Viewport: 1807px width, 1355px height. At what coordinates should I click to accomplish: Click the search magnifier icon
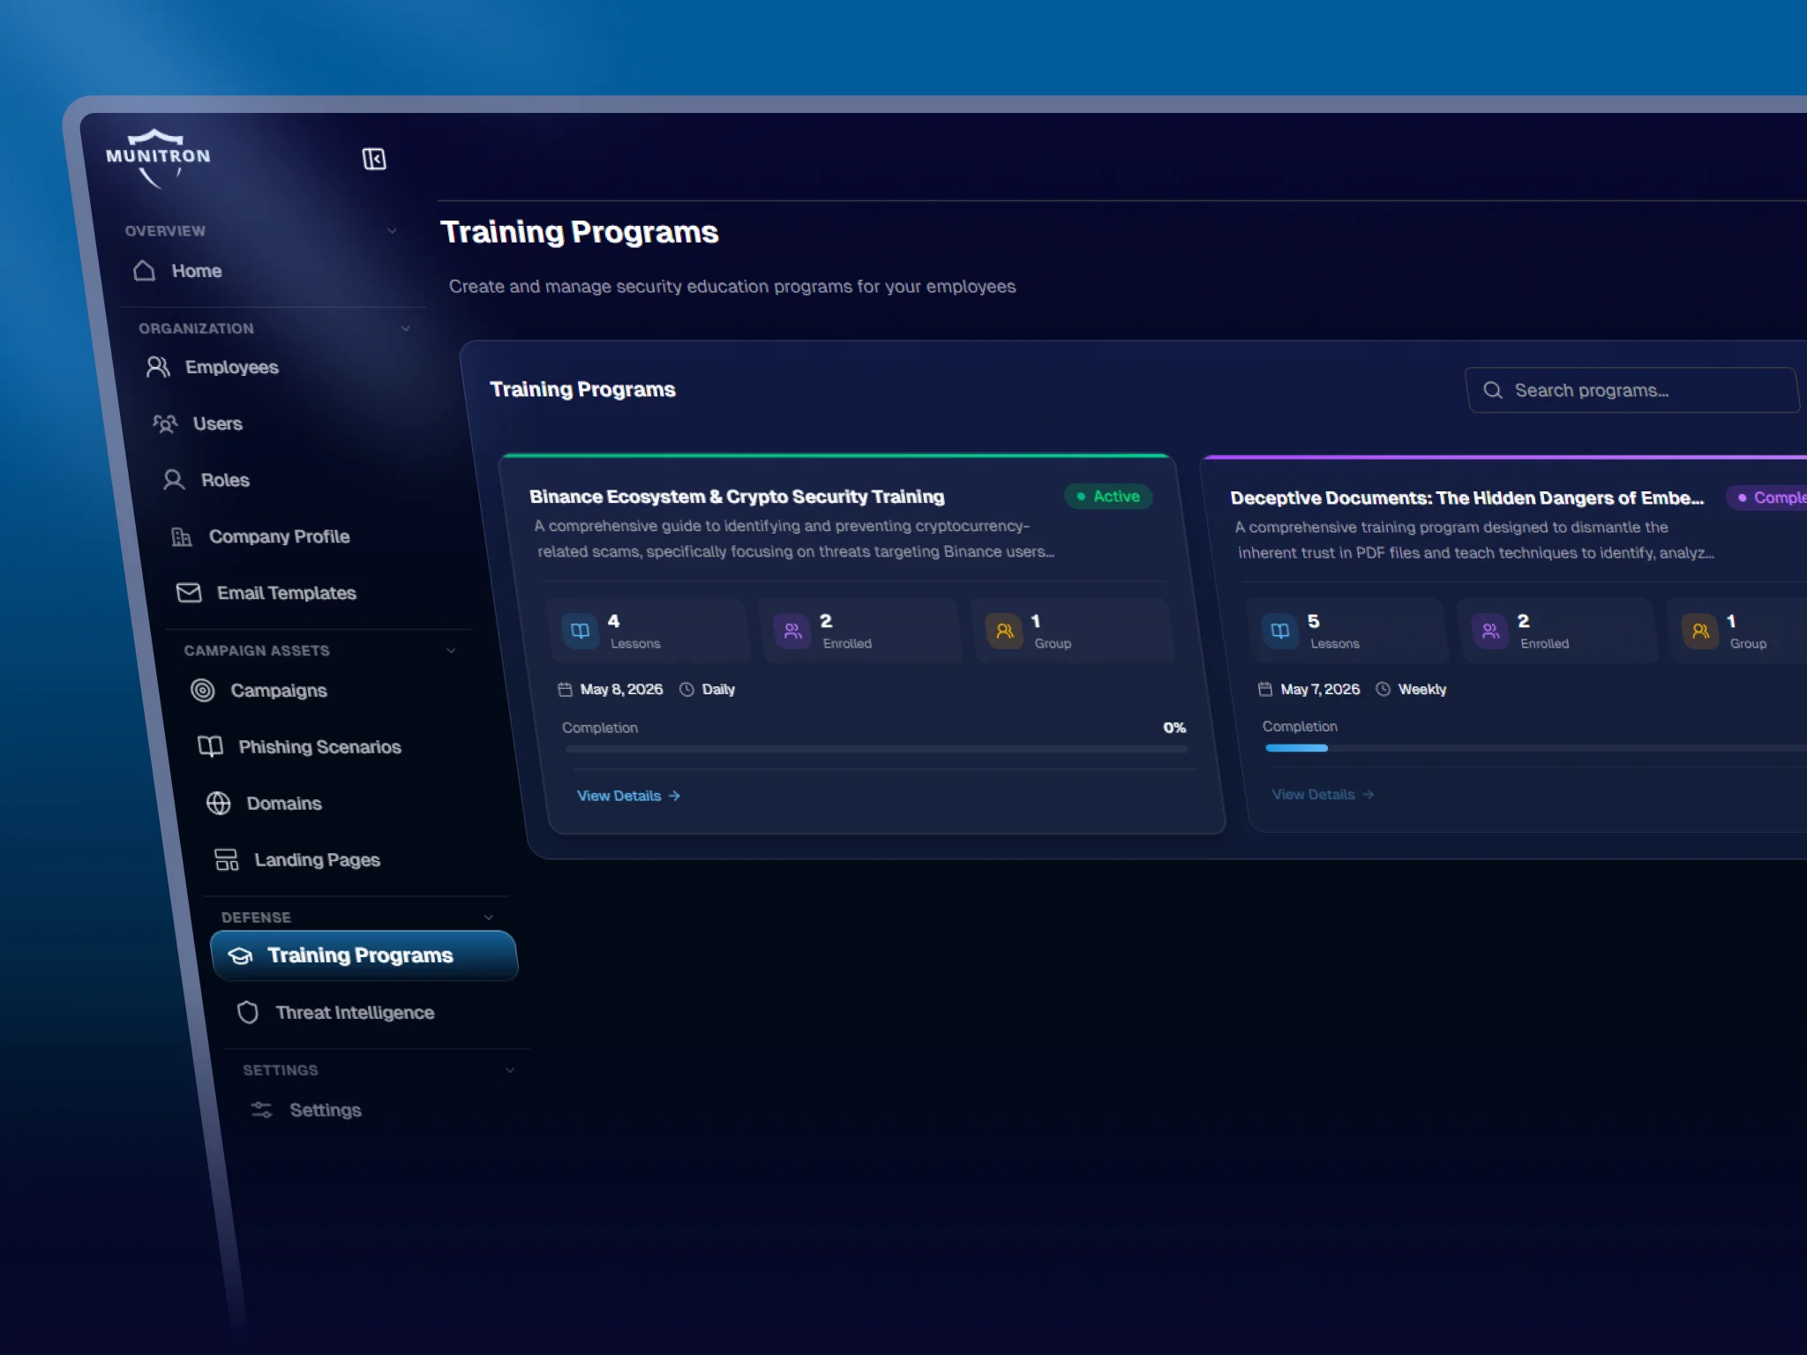pos(1493,390)
